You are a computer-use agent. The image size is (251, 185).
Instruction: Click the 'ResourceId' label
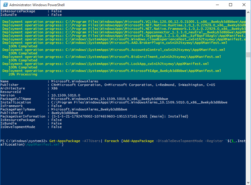[x=11, y=92]
